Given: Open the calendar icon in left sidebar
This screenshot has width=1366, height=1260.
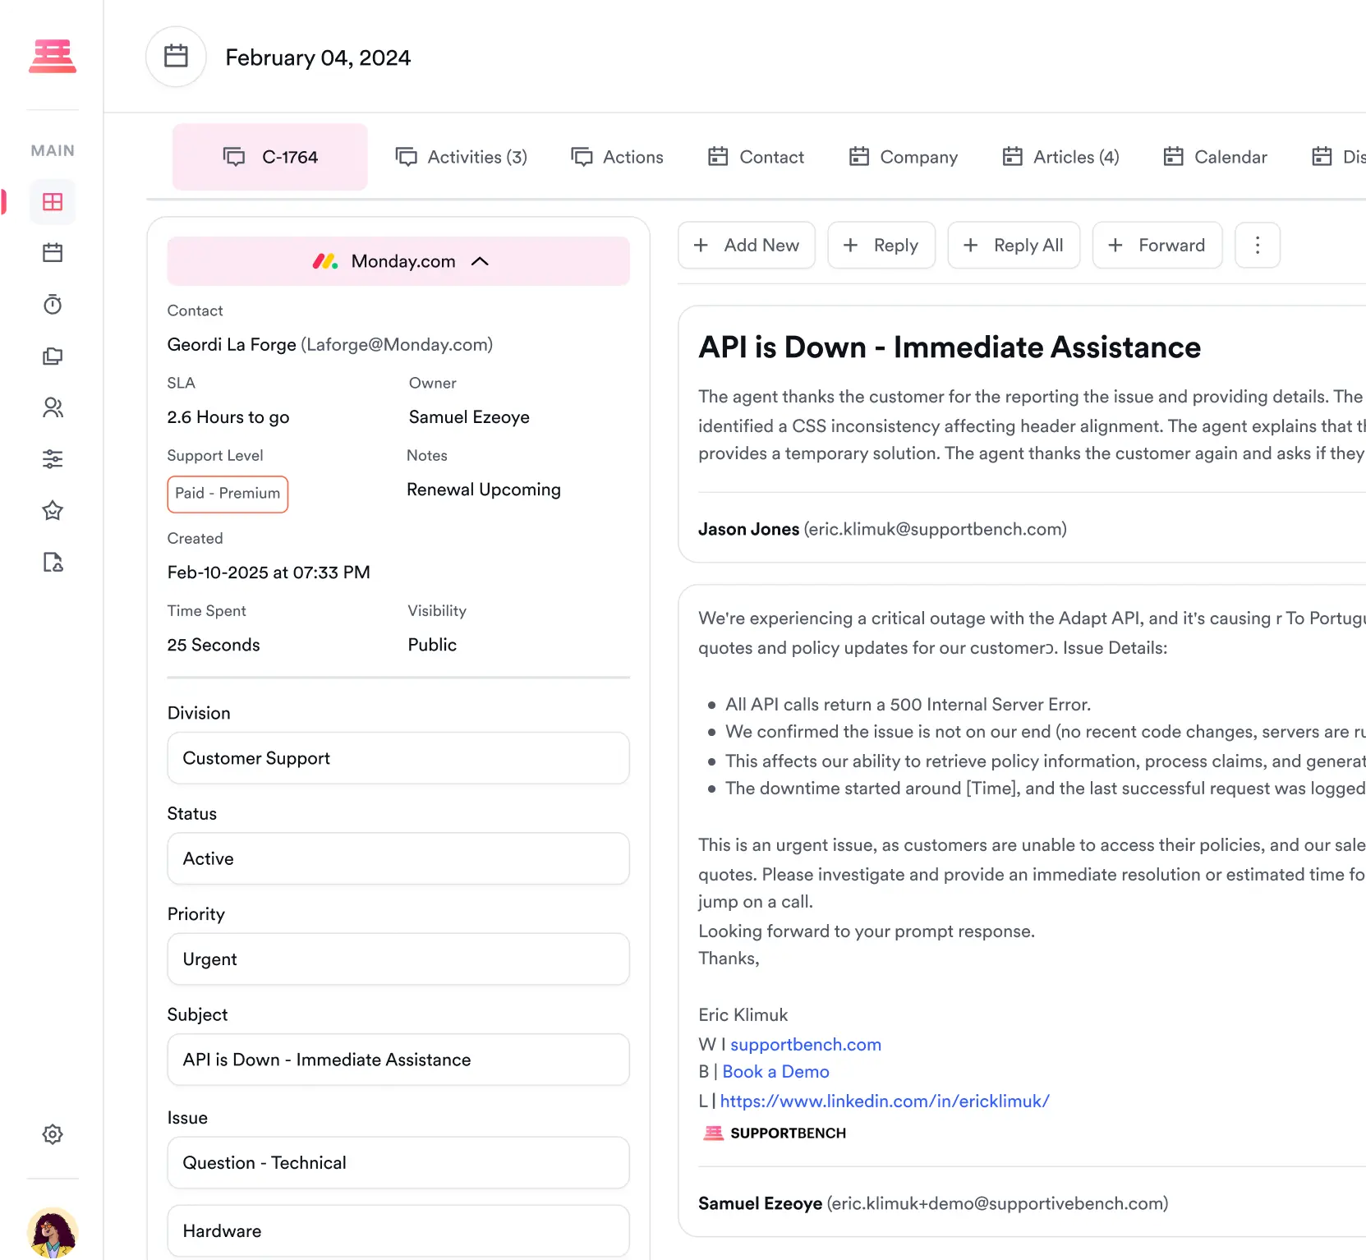Looking at the screenshot, I should tap(53, 253).
